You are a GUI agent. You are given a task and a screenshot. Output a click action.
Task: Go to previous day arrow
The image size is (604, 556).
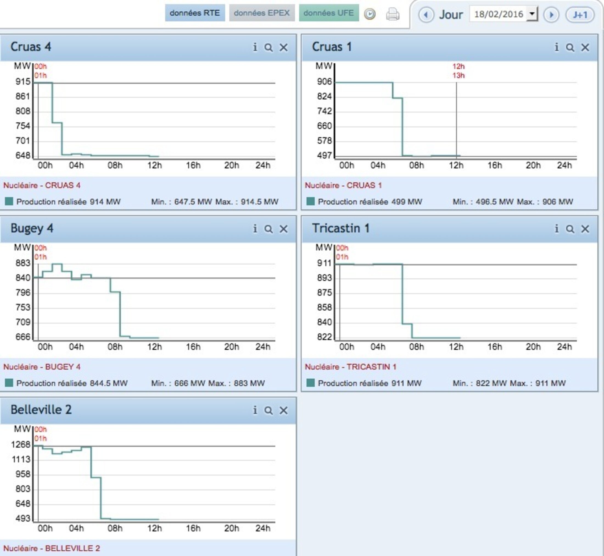click(x=426, y=15)
